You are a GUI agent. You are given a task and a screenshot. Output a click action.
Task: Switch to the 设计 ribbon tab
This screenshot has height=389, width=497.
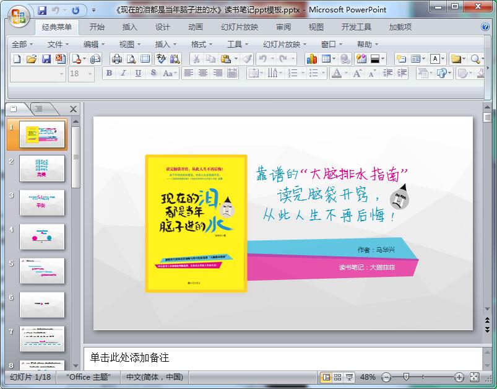click(x=163, y=27)
